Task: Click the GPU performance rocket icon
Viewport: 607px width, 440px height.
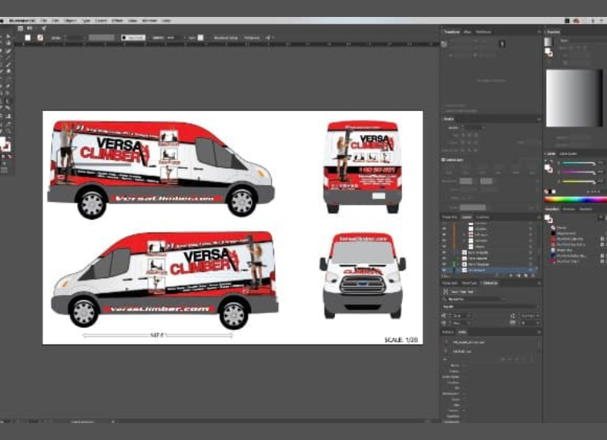Action: (44, 29)
